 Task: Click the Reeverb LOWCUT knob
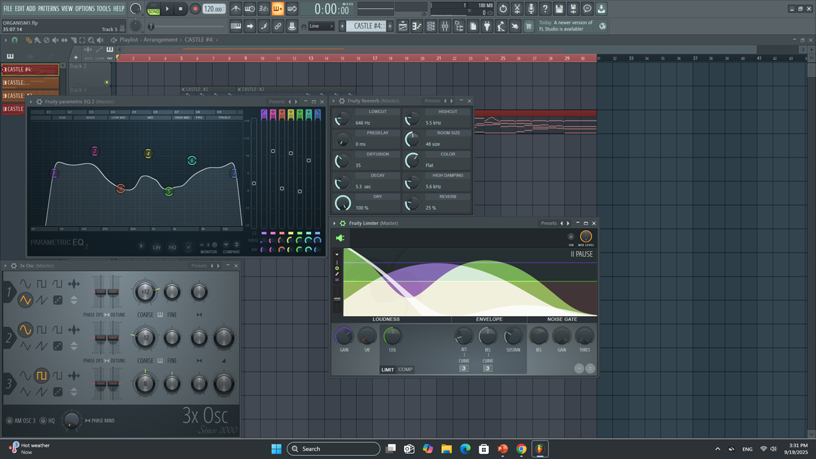click(342, 119)
